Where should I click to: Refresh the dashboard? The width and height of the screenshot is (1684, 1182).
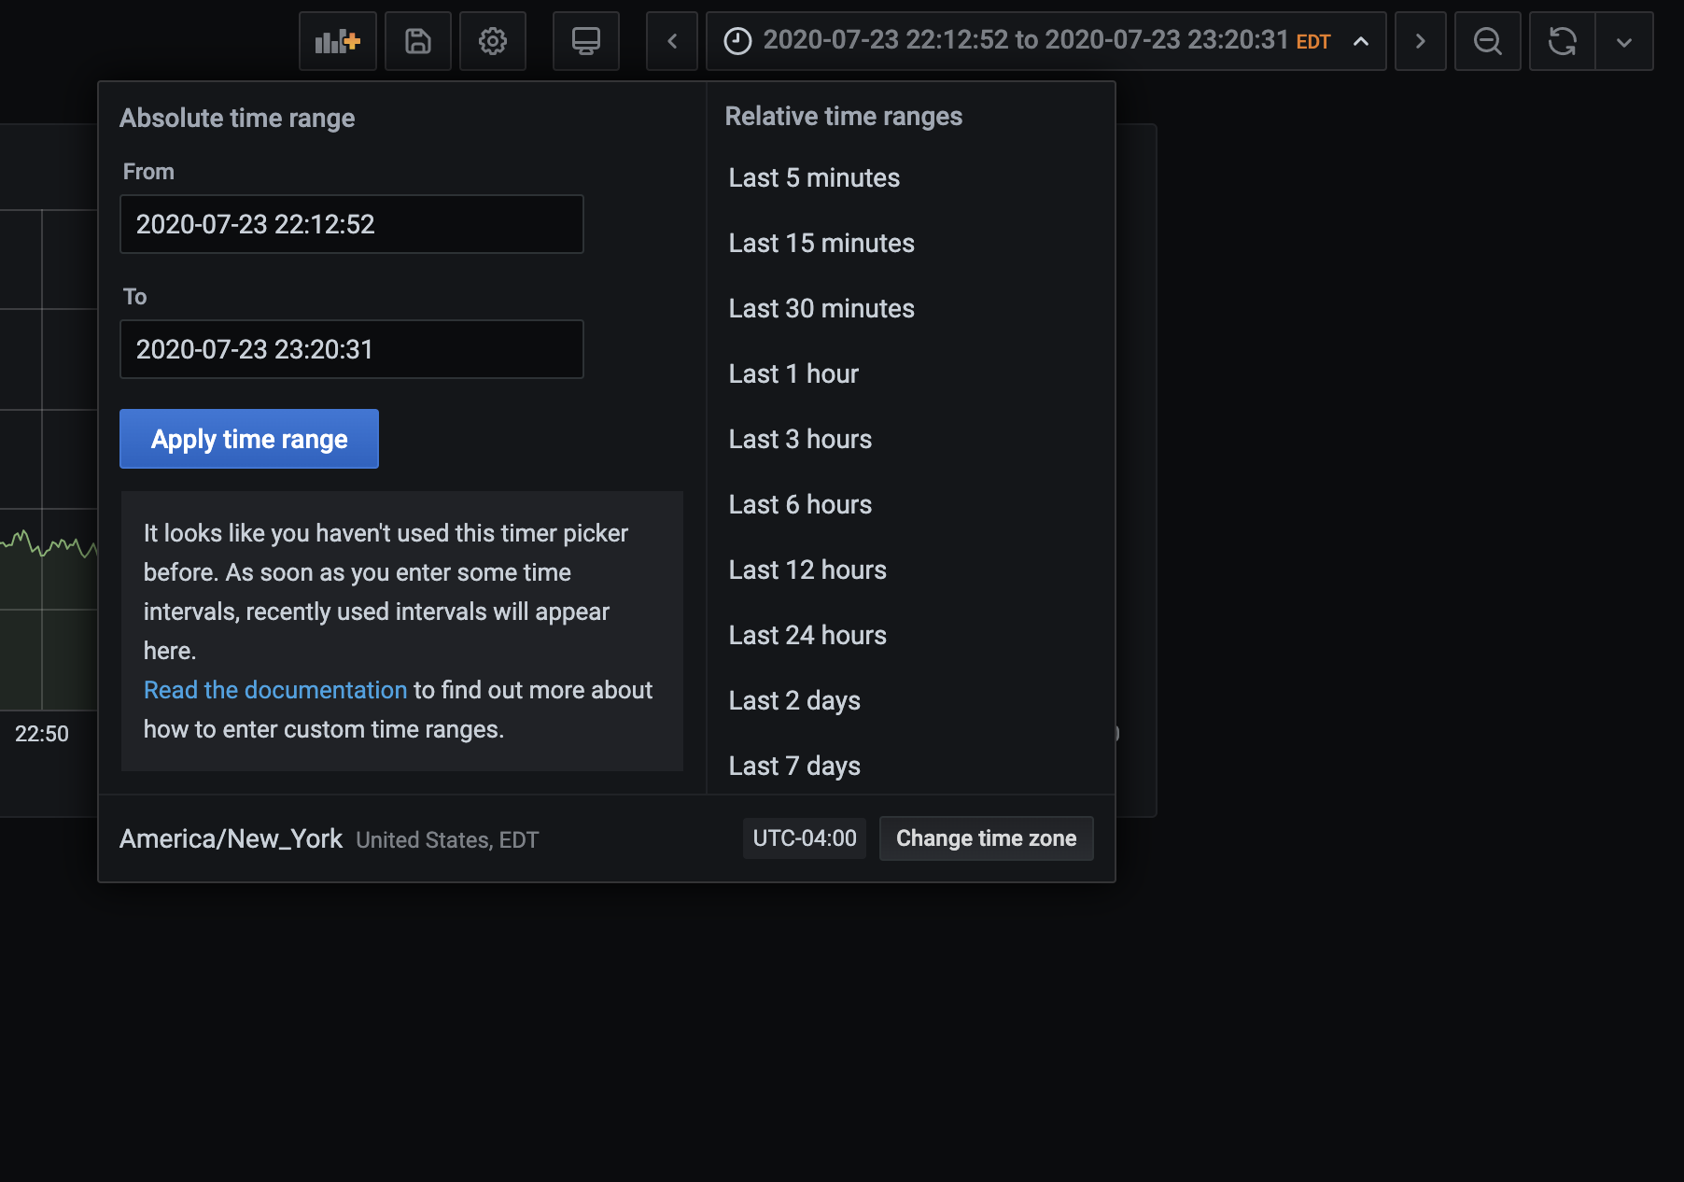coord(1562,41)
